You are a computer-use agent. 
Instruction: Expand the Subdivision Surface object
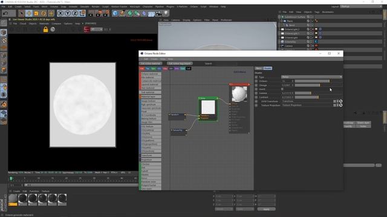coord(279,17)
